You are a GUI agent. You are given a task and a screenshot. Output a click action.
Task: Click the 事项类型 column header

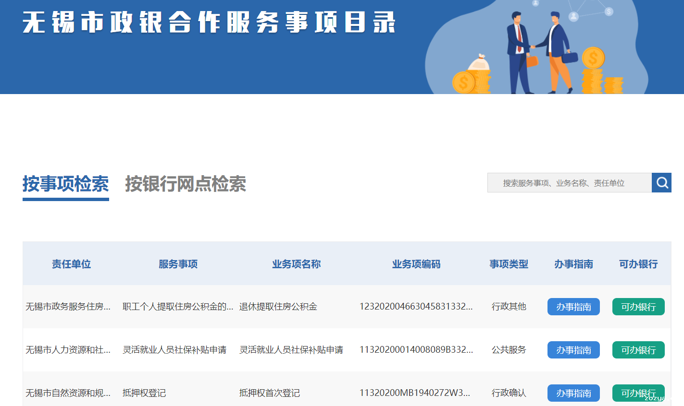pos(509,264)
